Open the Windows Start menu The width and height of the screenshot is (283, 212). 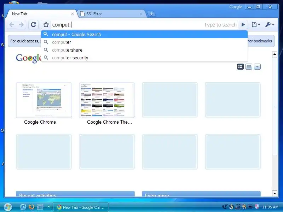(x=7, y=207)
